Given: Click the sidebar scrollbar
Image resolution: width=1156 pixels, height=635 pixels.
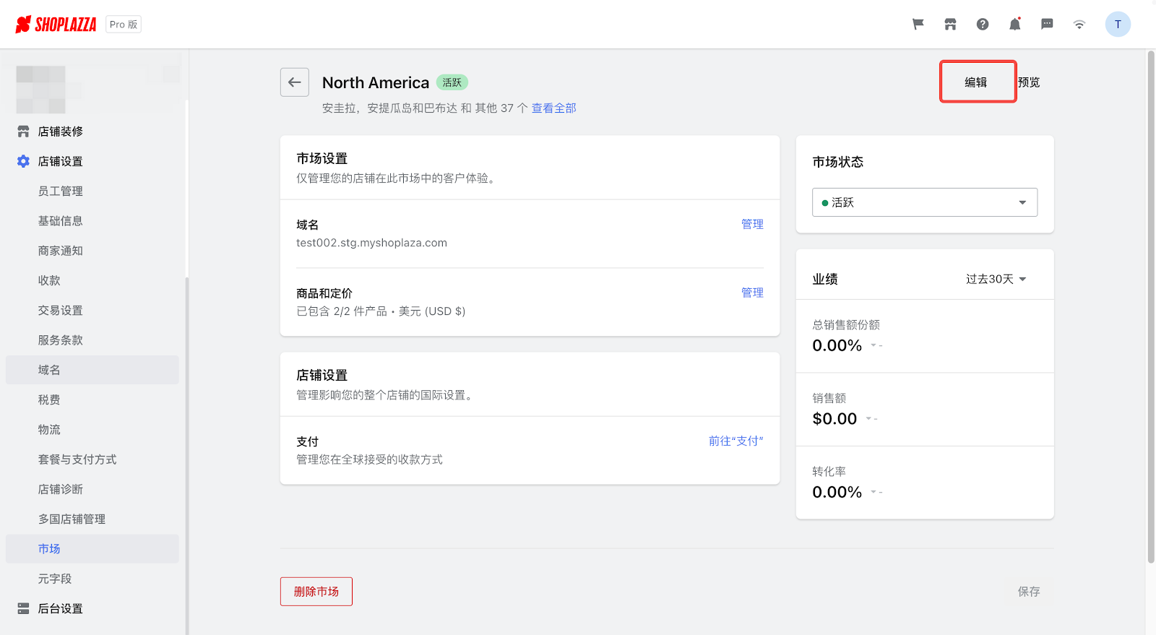Looking at the screenshot, I should [x=187, y=455].
